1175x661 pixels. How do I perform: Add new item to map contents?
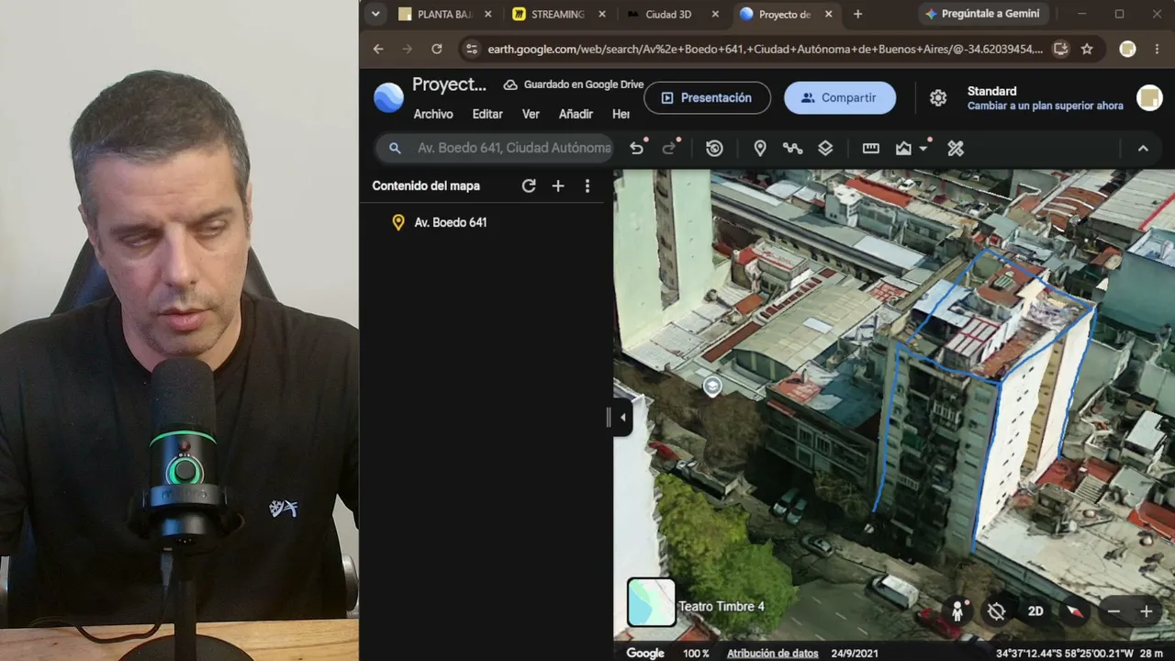click(558, 185)
